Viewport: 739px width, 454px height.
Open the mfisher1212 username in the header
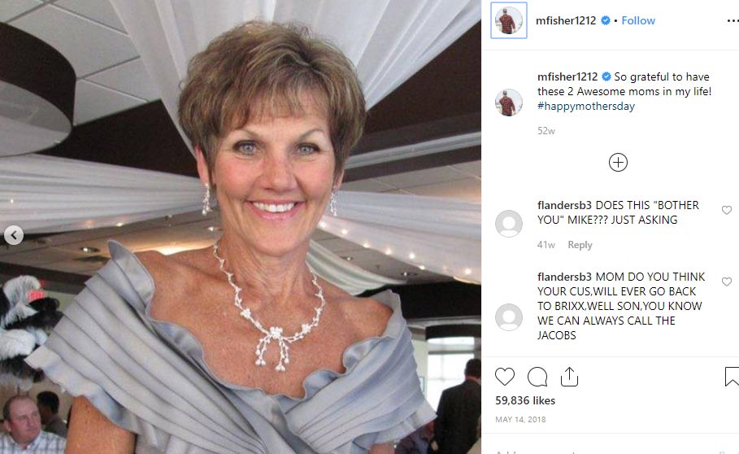(x=567, y=21)
